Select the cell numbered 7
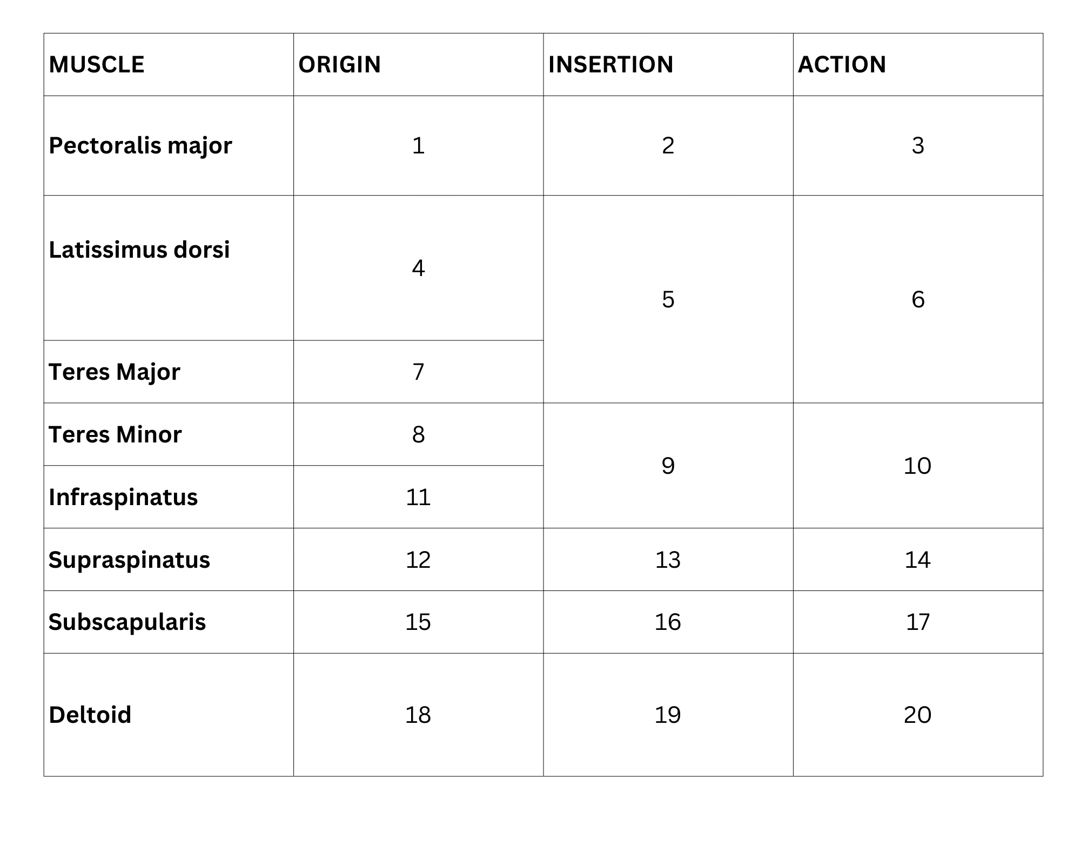This screenshot has height=846, width=1087. tap(418, 372)
